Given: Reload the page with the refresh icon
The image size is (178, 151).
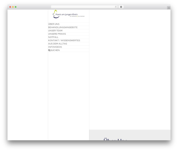Looking at the screenshot, I should coord(116,7).
